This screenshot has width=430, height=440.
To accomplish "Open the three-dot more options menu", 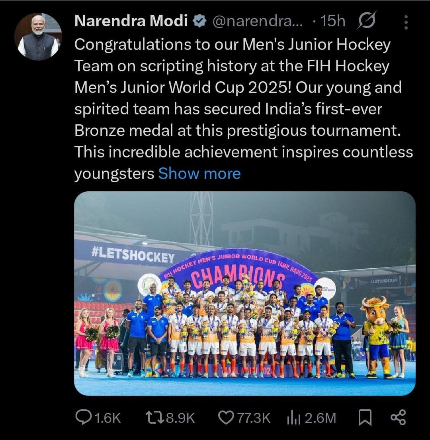I will click(406, 22).
